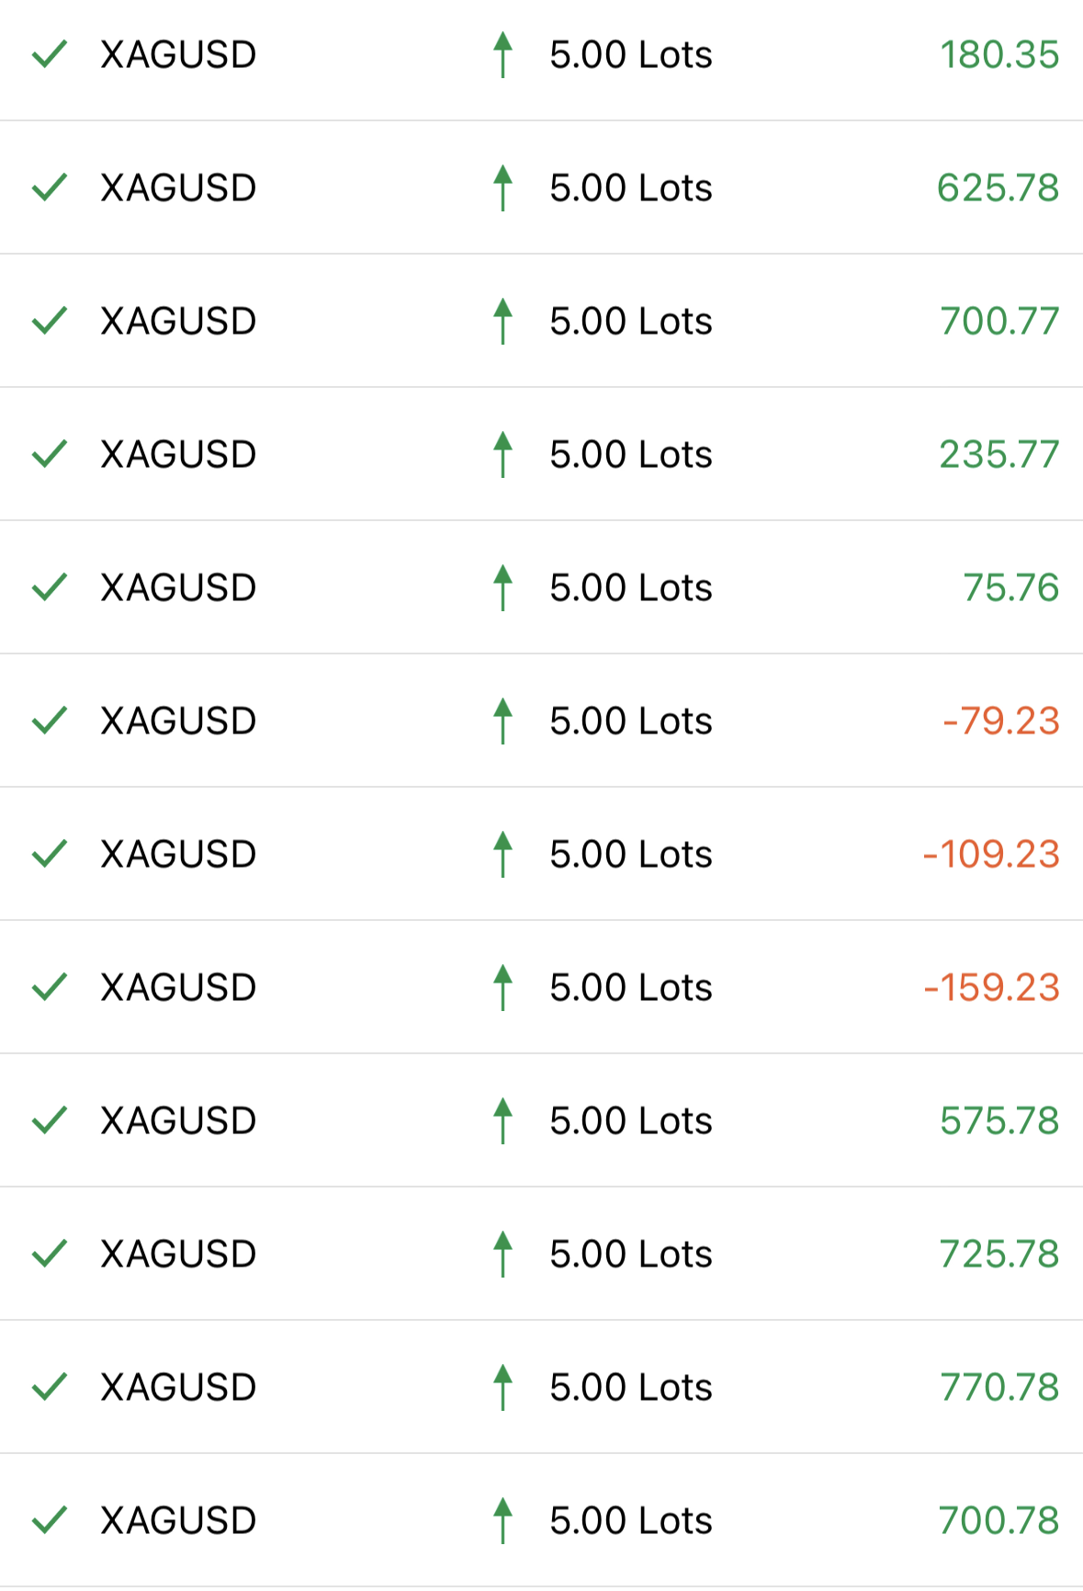Click buy arrow in 725.78 trade row

click(x=502, y=1255)
